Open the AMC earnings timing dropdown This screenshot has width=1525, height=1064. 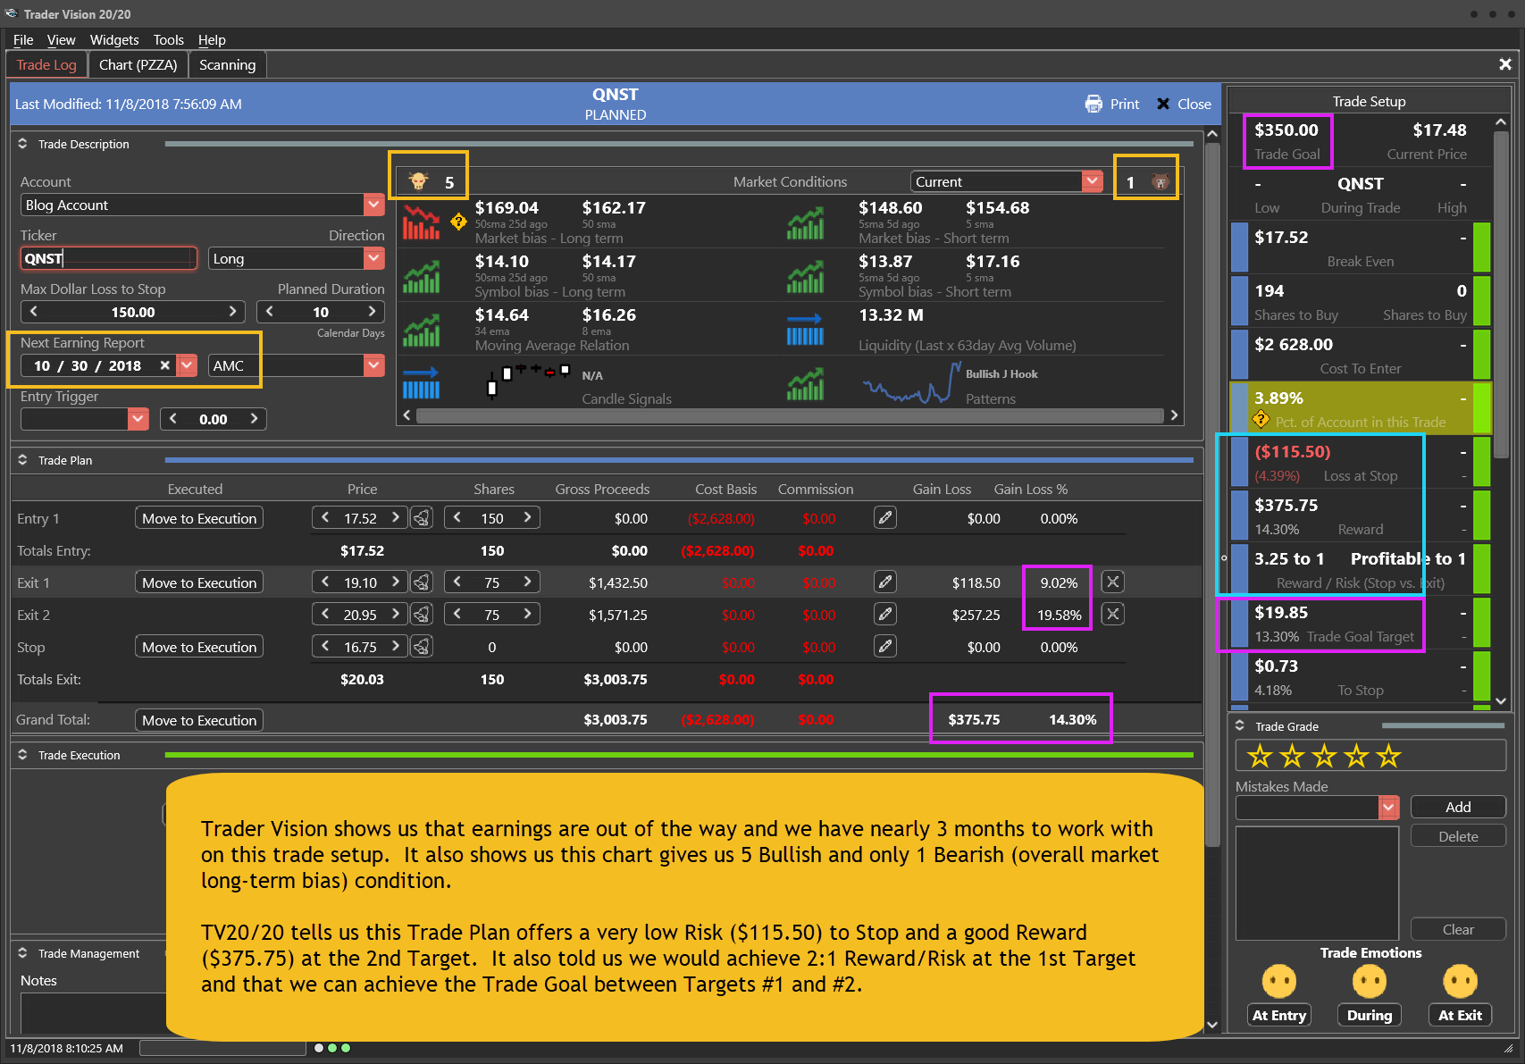tap(373, 365)
